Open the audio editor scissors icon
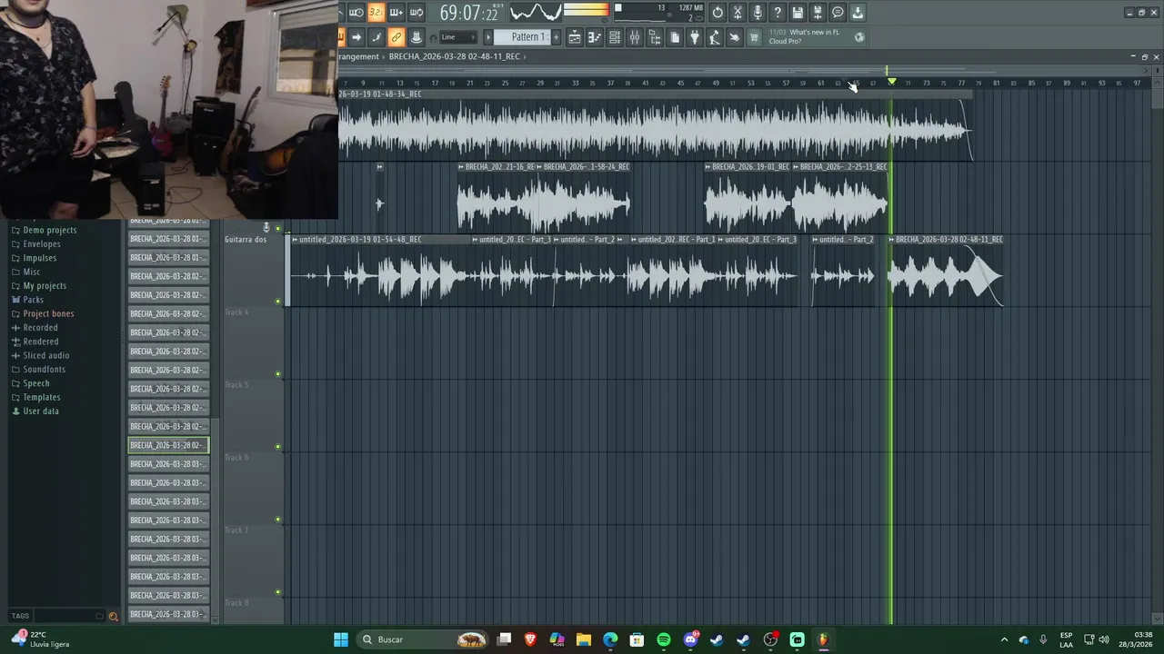 738,13
